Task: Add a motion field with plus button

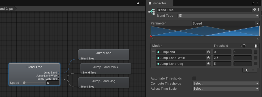Action: (247, 70)
